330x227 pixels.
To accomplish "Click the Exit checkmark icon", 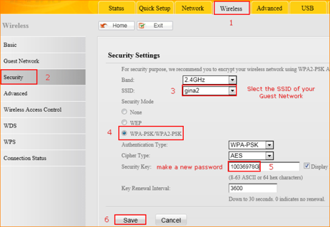I will 142,26.
